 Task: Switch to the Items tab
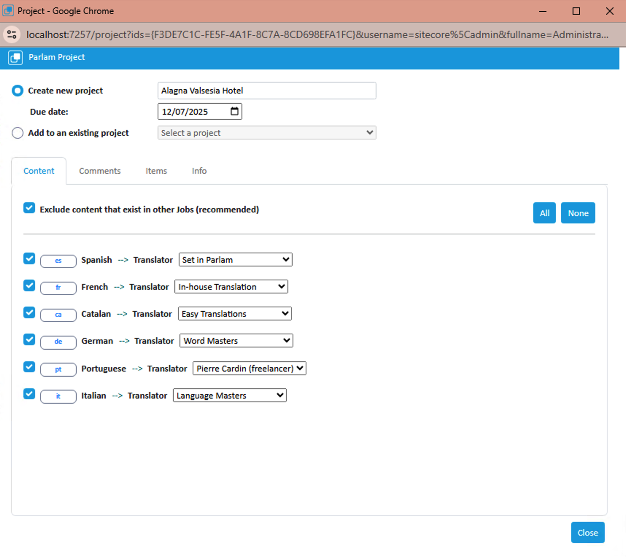[x=156, y=171]
